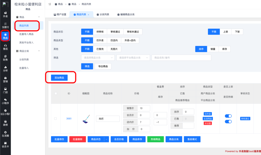Turn off the 是否热销 toggle for 拖把

coord(228,122)
